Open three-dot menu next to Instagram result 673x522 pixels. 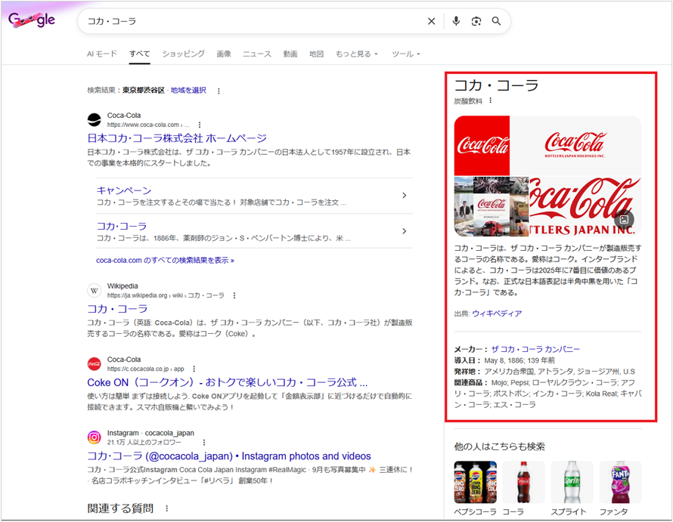coord(204,442)
